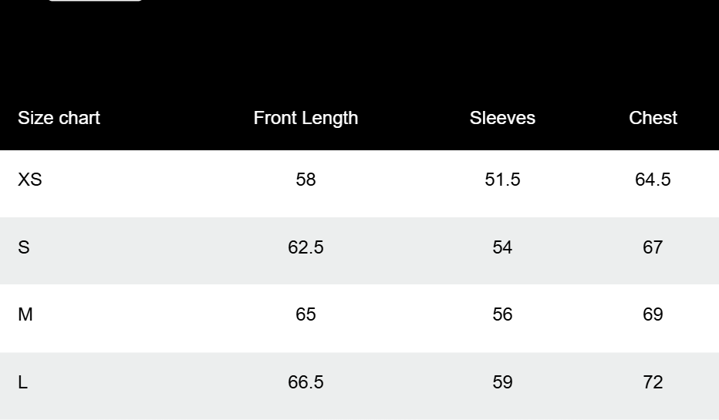Viewport: 719px width, 420px height.
Task: Select the M size row label
Action: click(25, 314)
